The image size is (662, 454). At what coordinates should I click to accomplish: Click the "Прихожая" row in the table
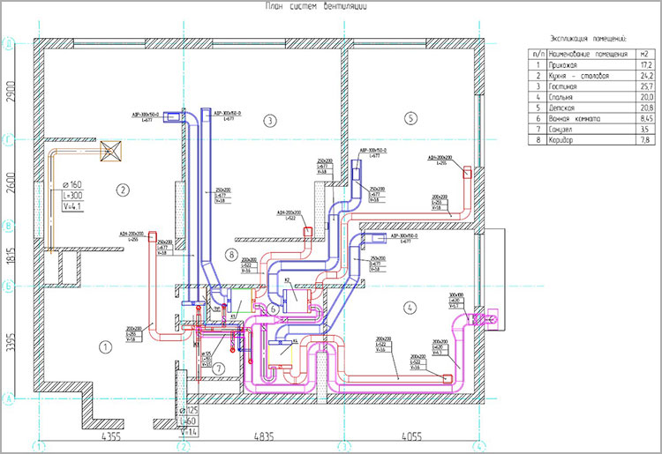pyautogui.click(x=591, y=65)
